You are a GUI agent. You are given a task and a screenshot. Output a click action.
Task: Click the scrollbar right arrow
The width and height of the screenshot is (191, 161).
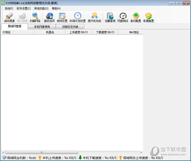(x=141, y=152)
